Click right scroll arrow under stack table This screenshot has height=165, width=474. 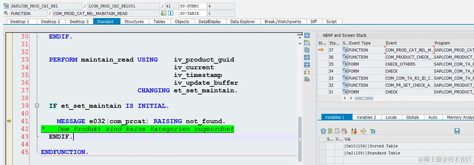351,98
